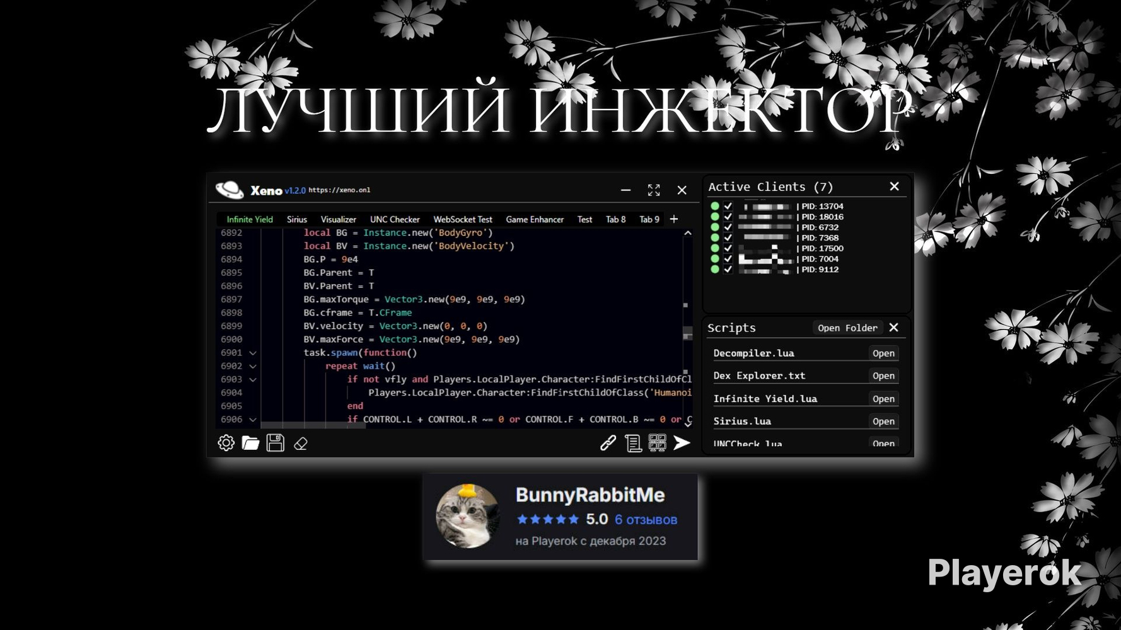The width and height of the screenshot is (1121, 630).
Task: Toggle checkbox for client PID 7004
Action: point(728,259)
